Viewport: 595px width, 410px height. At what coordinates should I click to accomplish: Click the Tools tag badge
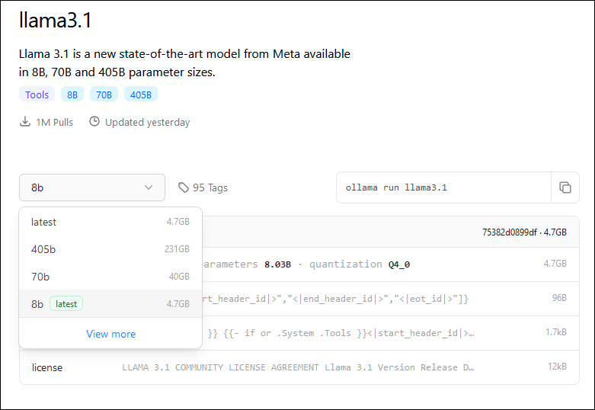37,94
